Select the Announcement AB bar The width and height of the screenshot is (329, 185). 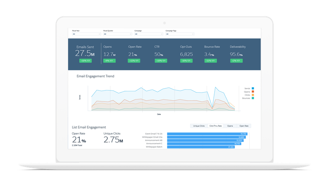point(205,140)
